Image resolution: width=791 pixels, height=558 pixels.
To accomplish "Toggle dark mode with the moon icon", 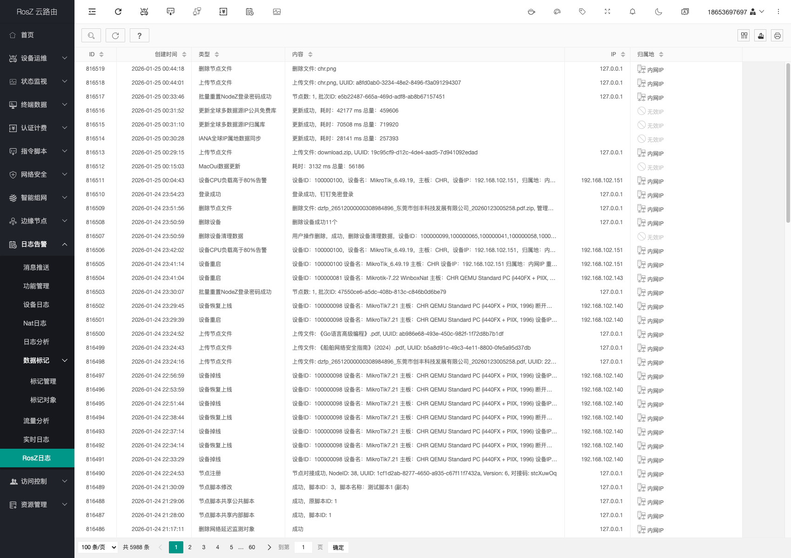I will [x=658, y=12].
